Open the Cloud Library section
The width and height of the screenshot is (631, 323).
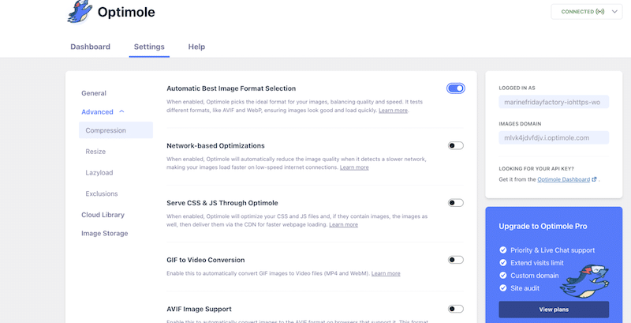pyautogui.click(x=103, y=215)
